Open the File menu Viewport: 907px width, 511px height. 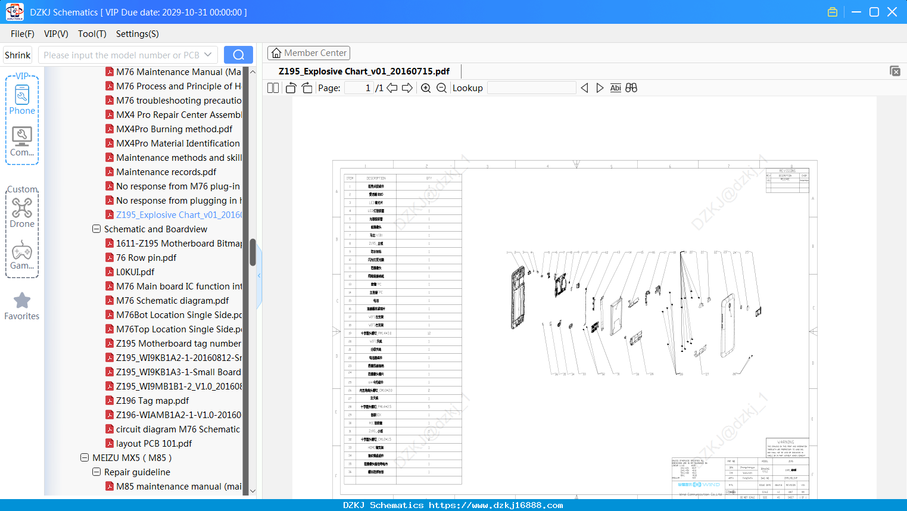pos(23,34)
